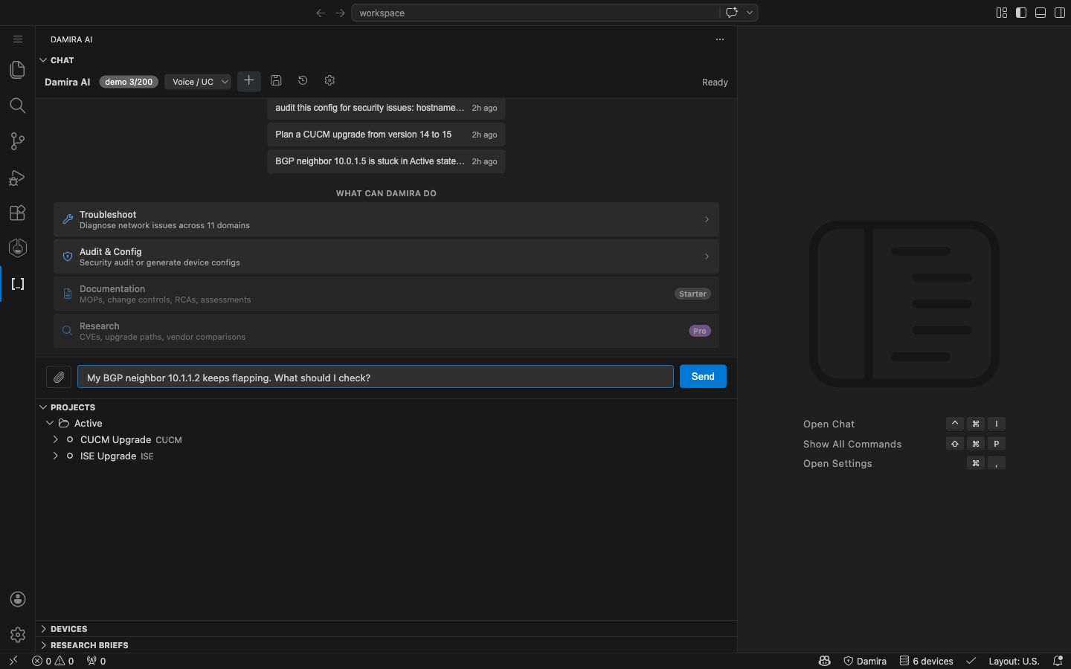Click the workspace search box
This screenshot has height=669, width=1071.
535,13
